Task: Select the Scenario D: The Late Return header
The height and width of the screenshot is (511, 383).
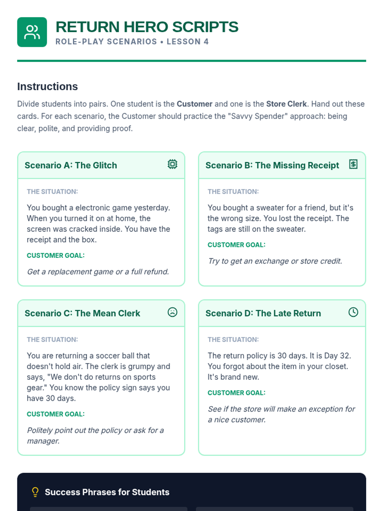Action: [282, 313]
